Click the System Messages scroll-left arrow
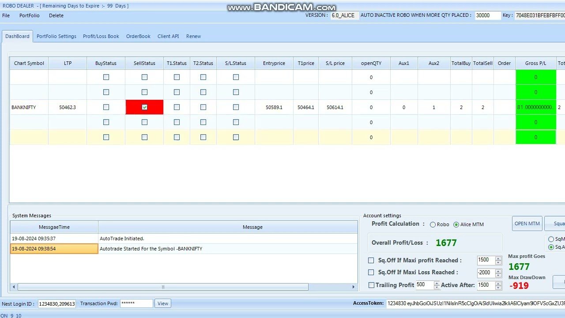The image size is (565, 318). coord(14,287)
